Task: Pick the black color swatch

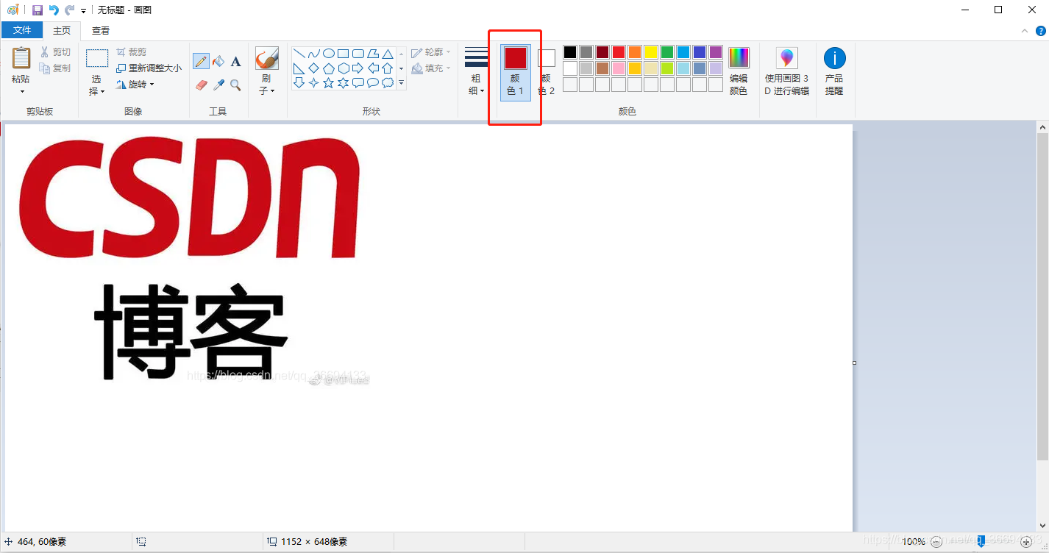Action: pos(570,52)
